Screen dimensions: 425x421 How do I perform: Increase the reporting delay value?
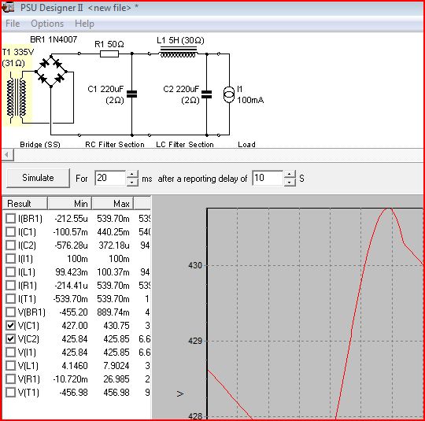pos(290,175)
